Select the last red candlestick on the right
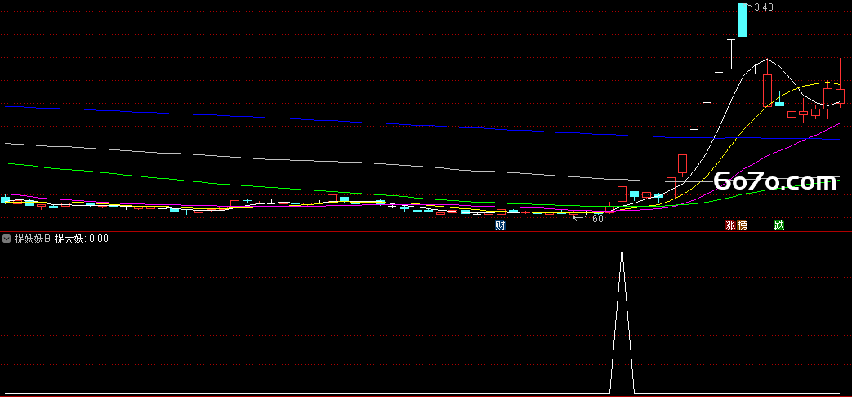The width and height of the screenshot is (852, 397). [840, 96]
